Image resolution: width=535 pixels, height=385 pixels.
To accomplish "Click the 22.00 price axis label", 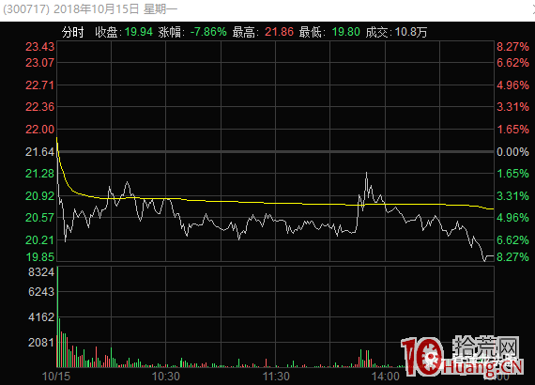I will coord(40,130).
